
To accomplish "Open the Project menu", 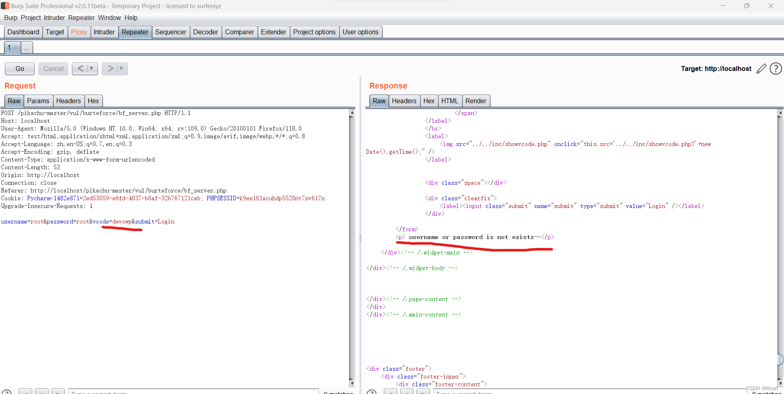I will pos(31,18).
